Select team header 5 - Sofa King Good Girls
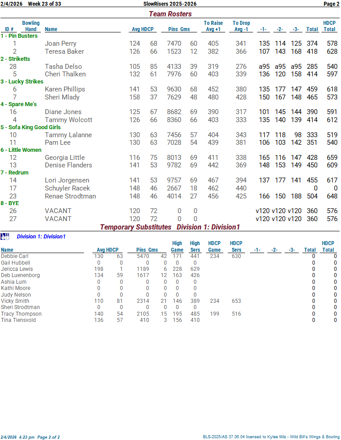 click(x=31, y=127)
